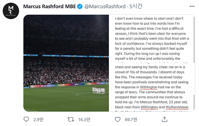Click the 69.7만 like count
This screenshot has width=199, height=126.
[131, 120]
